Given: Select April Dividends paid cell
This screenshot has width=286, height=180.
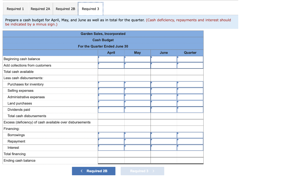Looking at the screenshot, I should 111,110.
